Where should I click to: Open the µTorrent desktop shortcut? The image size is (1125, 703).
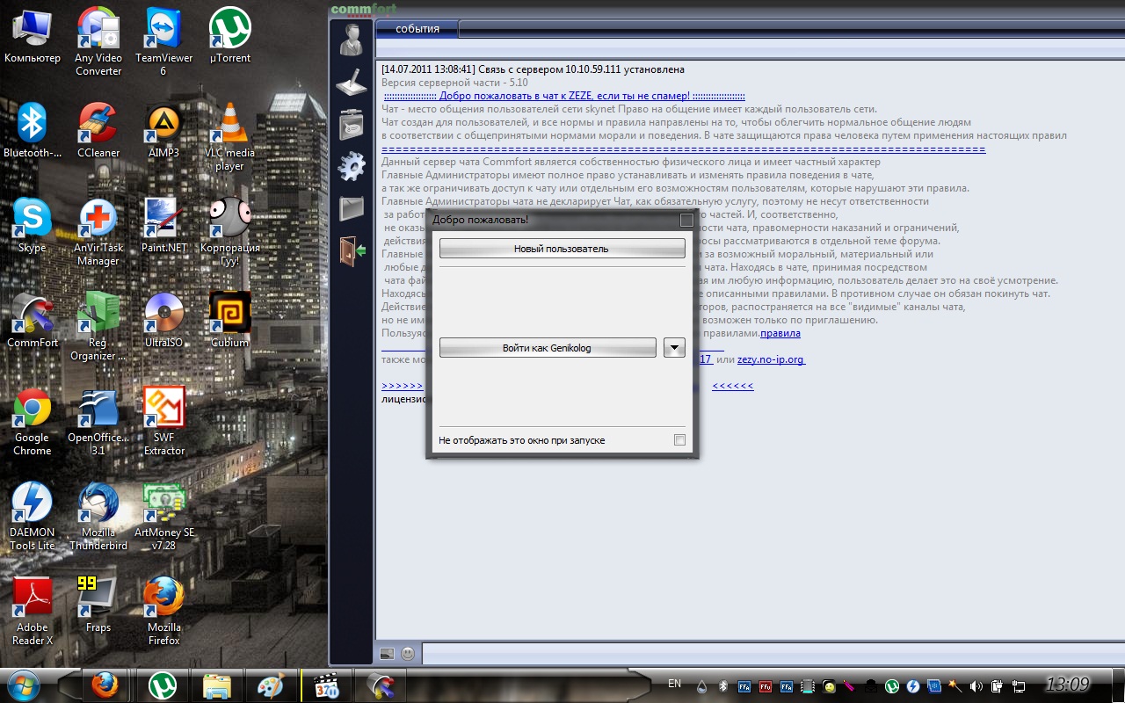pyautogui.click(x=229, y=35)
